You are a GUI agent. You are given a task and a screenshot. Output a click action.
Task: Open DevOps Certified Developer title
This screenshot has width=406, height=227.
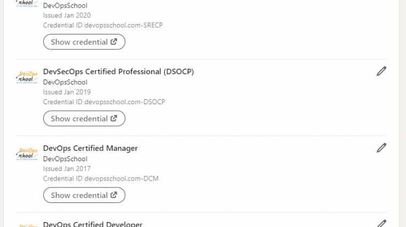click(x=93, y=224)
